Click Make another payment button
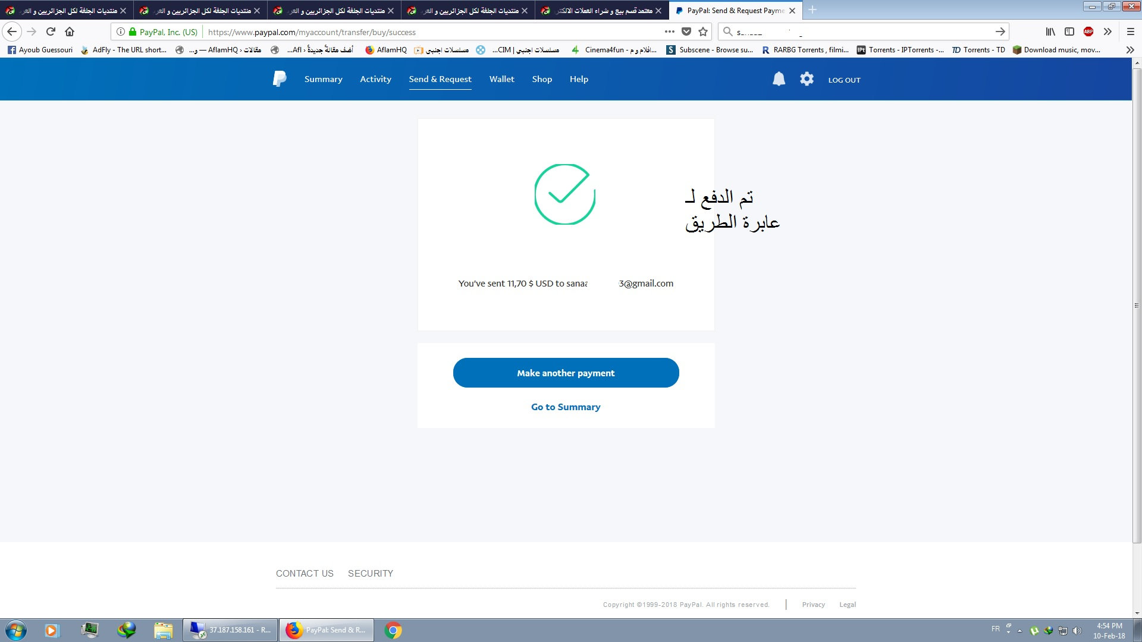1142x642 pixels. 566,373
